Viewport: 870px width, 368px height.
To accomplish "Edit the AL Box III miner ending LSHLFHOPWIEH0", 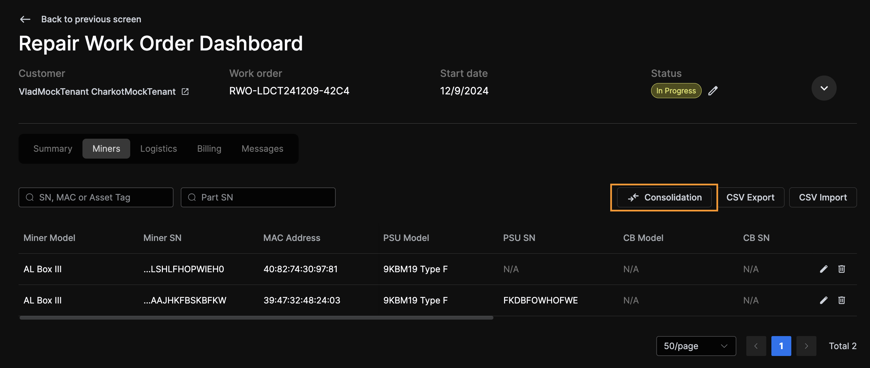I will [823, 269].
